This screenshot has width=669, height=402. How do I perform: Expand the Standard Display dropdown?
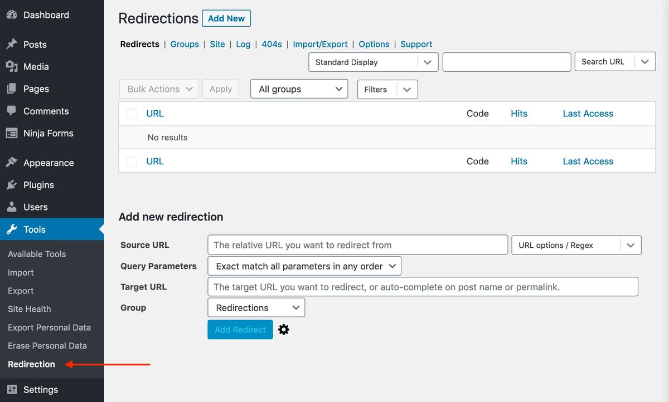coord(373,62)
